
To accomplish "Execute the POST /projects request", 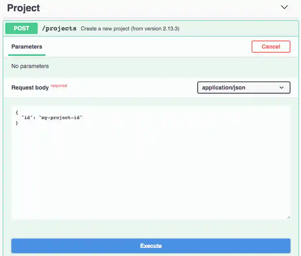I will click(x=151, y=246).
